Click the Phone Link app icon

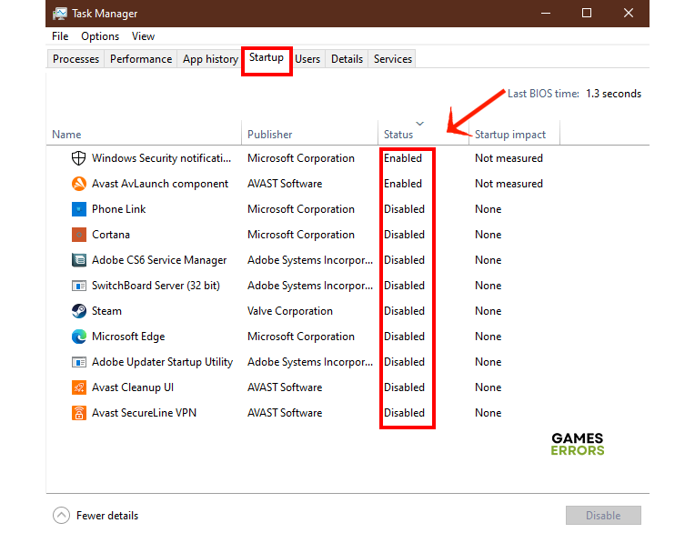point(79,209)
